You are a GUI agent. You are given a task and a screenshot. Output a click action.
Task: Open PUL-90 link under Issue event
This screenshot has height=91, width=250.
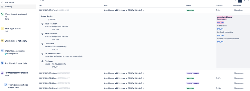220,22
